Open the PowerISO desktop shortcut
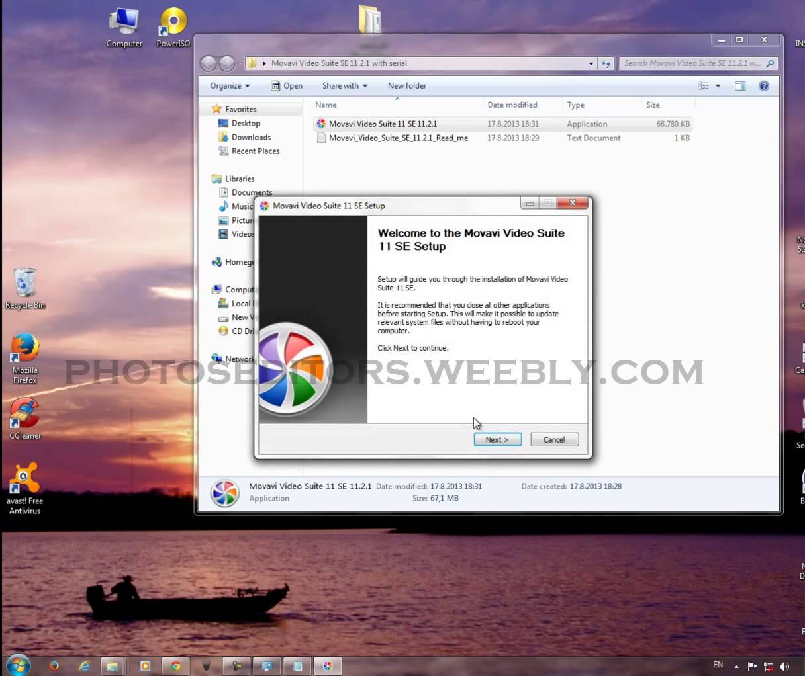 point(173,28)
